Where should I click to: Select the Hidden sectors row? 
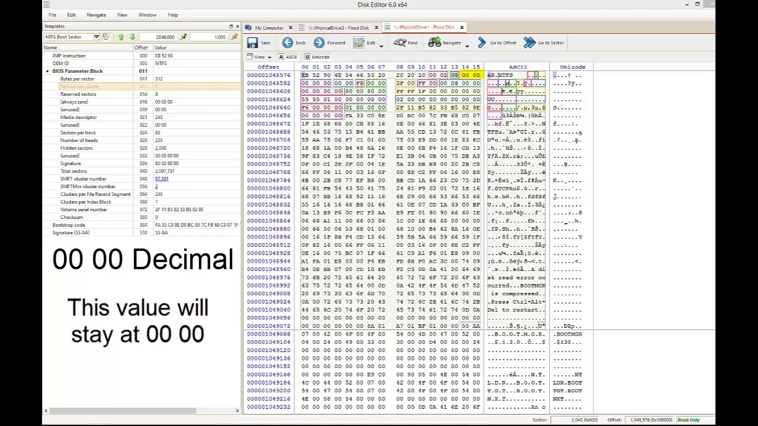pos(142,148)
